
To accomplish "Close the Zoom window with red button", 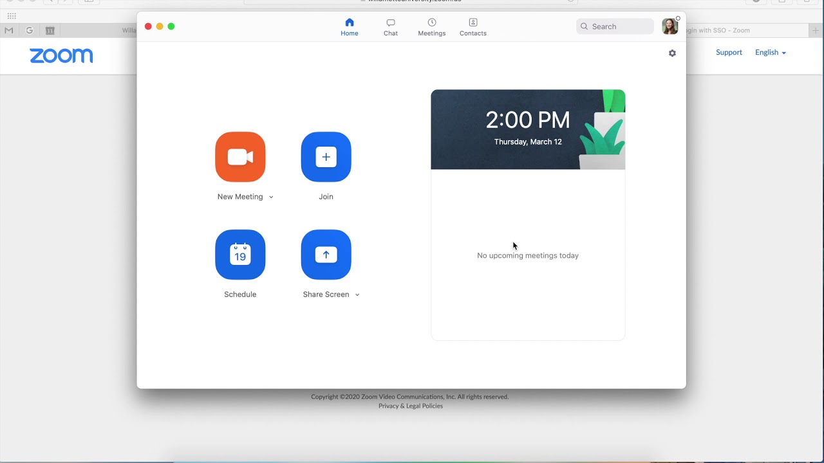I will pyautogui.click(x=148, y=26).
